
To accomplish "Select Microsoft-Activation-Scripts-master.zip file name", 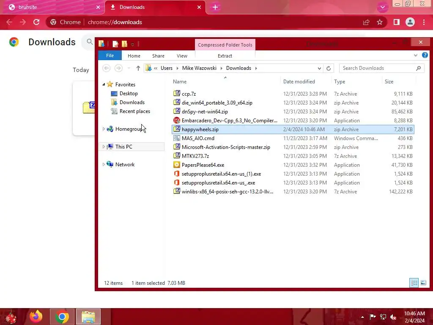I will click(226, 147).
